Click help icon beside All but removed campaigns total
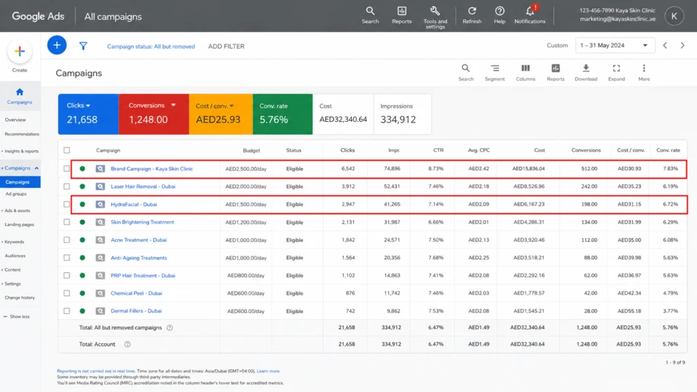The width and height of the screenshot is (697, 392). [169, 327]
